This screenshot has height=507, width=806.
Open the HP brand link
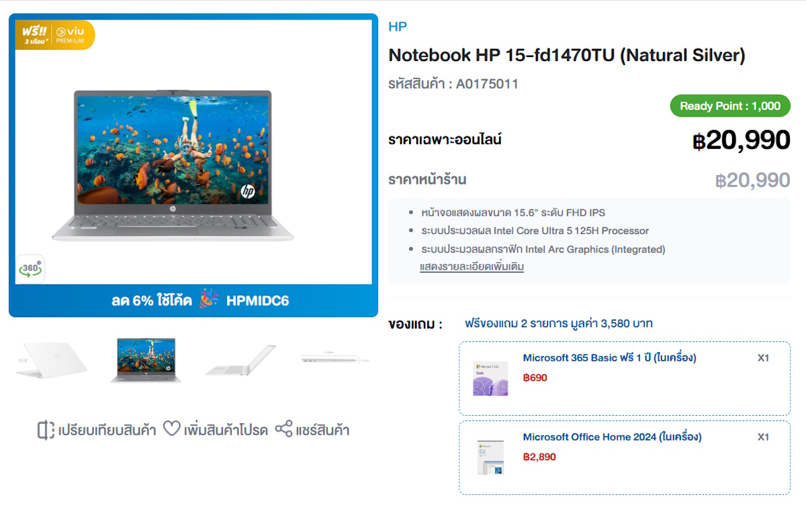398,27
